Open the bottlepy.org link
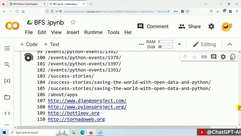This screenshot has height=136, width=241. pos(74,113)
